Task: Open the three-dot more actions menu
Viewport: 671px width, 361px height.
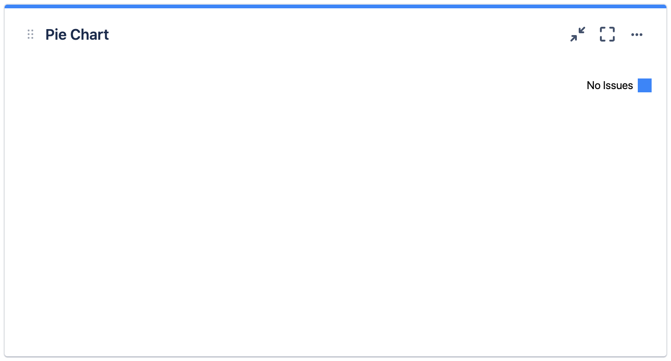Action: (x=637, y=35)
